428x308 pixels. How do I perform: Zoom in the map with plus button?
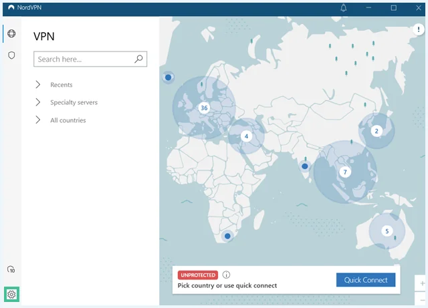pyautogui.click(x=422, y=283)
